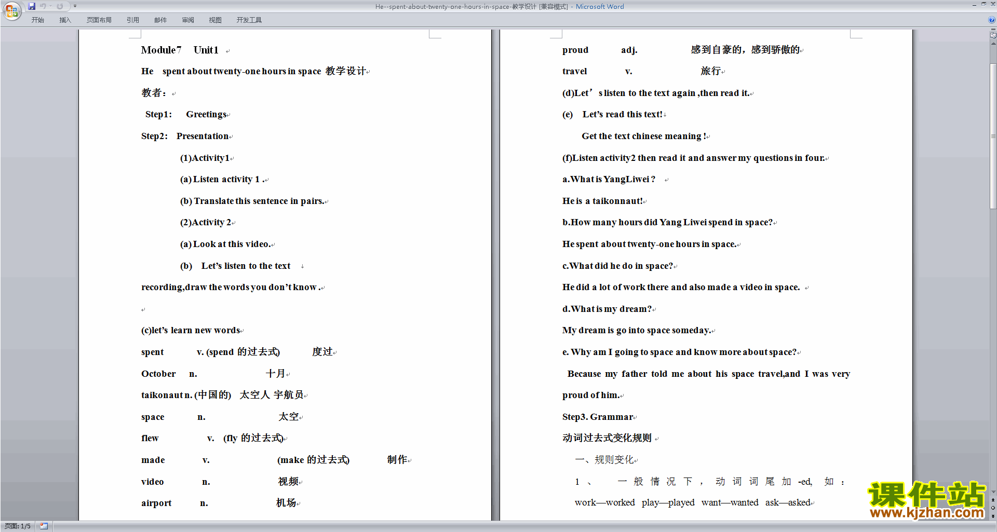Screen dimensions: 997x532
Task: Click 'Get the text chinese meaning' line
Action: coord(644,136)
